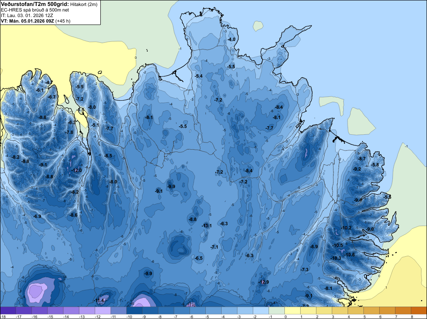The image size is (427, 319).
Task: Click the line 'EC-HRES spá brúuð á 500m net'
Action: tap(35, 10)
